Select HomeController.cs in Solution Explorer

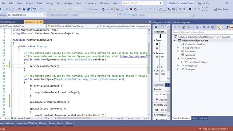(x=198, y=62)
